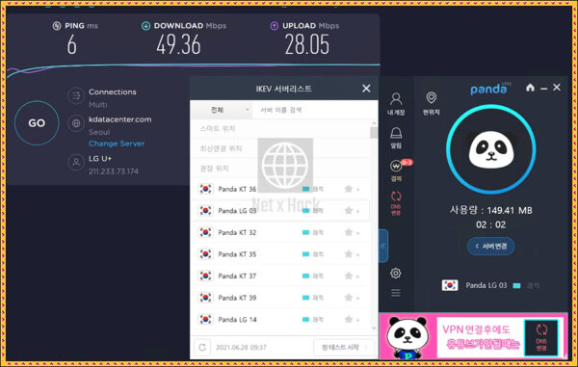
Task: Click the refresh icon in server list footer
Action: click(x=202, y=347)
